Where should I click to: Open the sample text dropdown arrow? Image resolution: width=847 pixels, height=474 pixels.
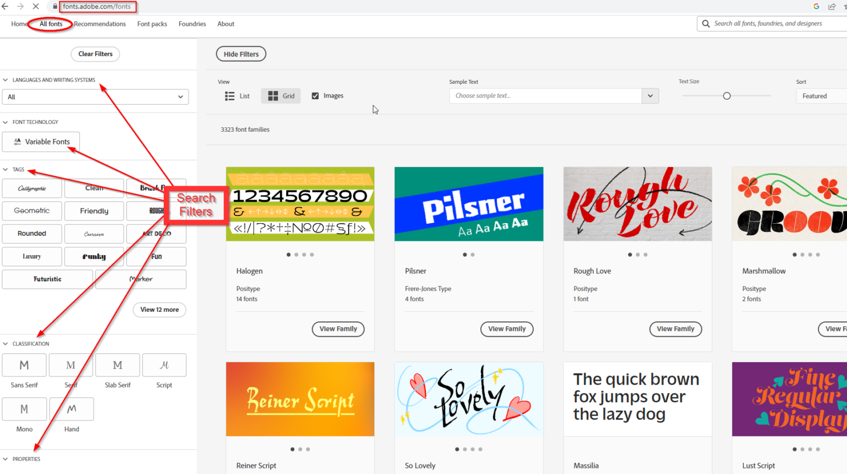click(x=651, y=96)
